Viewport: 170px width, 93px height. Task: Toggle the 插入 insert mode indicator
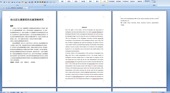tap(22, 92)
